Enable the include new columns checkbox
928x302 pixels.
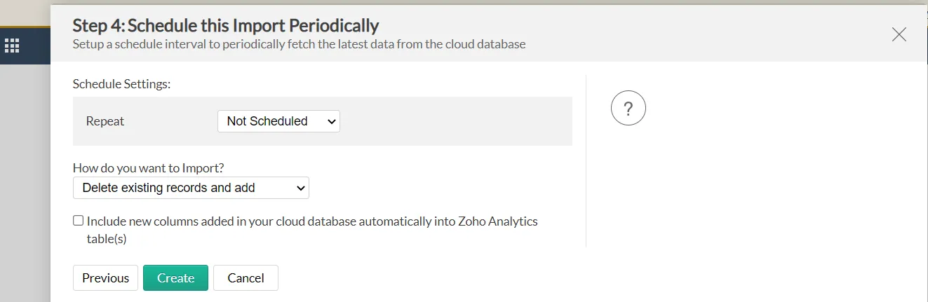click(x=78, y=221)
